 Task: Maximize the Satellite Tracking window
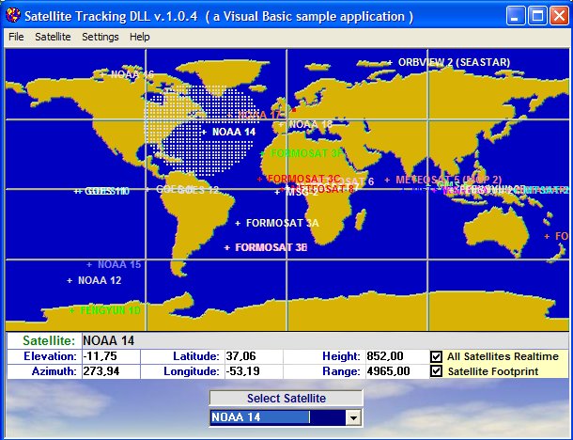(x=537, y=16)
